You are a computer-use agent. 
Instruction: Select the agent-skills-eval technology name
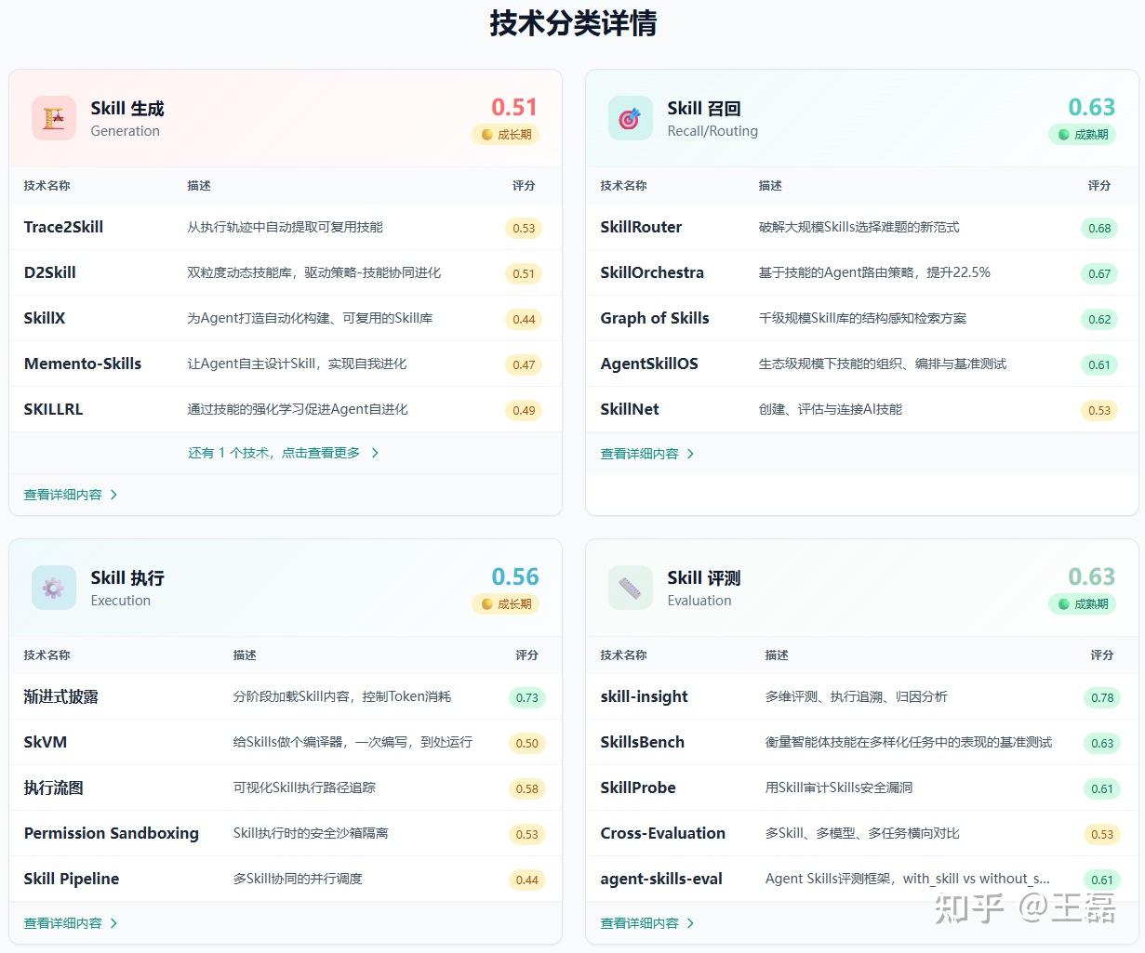661,880
